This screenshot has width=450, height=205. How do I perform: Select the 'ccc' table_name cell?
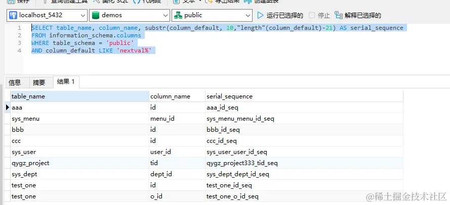tap(80, 141)
